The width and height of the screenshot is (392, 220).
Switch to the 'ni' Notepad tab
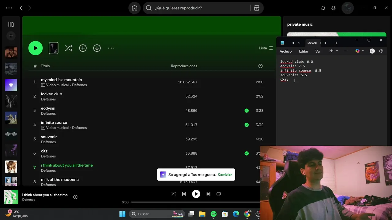pyautogui.click(x=299, y=43)
